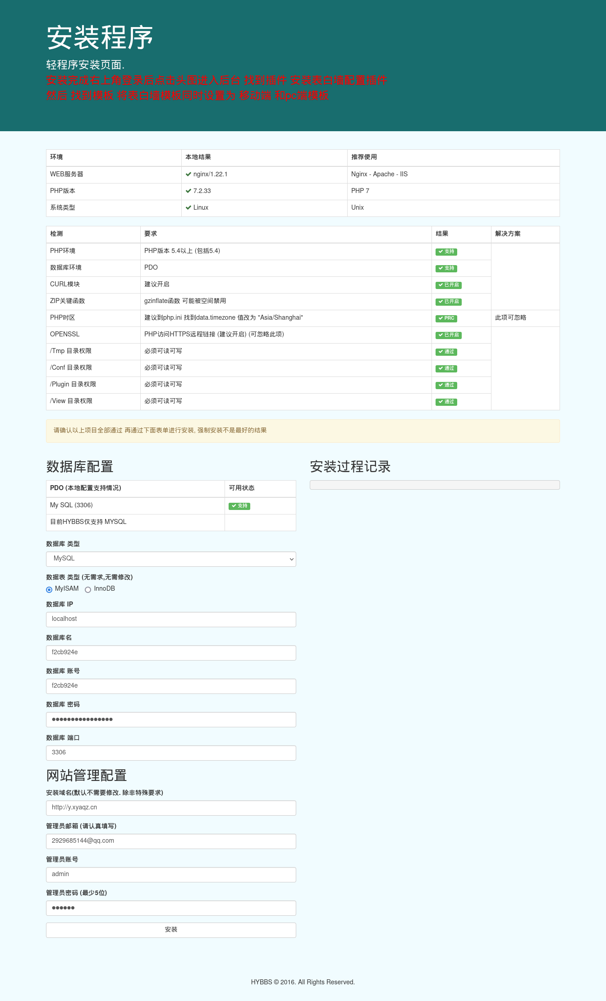Click the green check beside Linux
The width and height of the screenshot is (606, 1001).
(x=188, y=208)
